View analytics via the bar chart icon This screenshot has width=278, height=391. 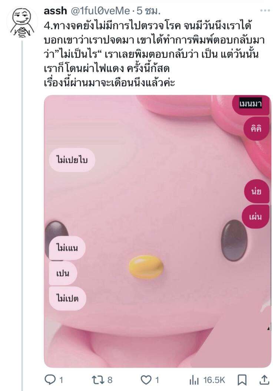coord(194,380)
